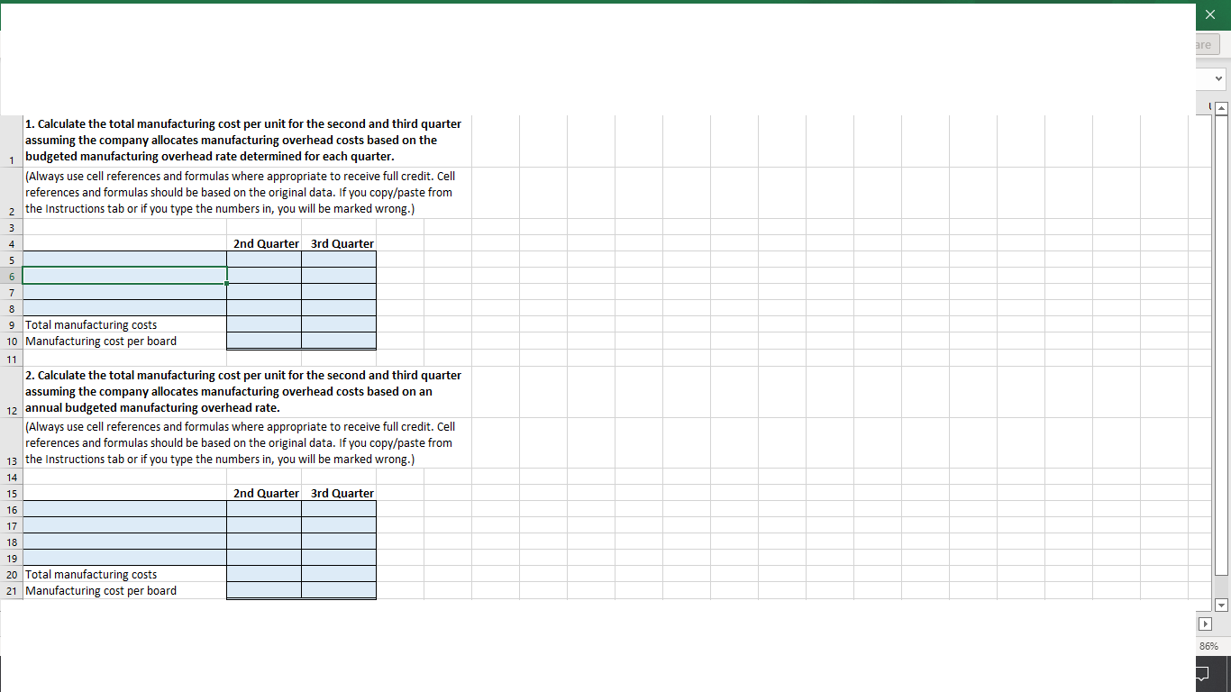Select row header 20
This screenshot has height=692, width=1231.
click(11, 574)
